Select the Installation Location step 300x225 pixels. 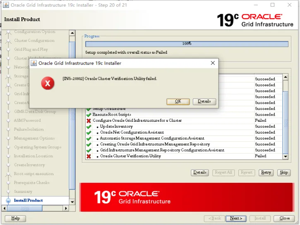[33, 156]
